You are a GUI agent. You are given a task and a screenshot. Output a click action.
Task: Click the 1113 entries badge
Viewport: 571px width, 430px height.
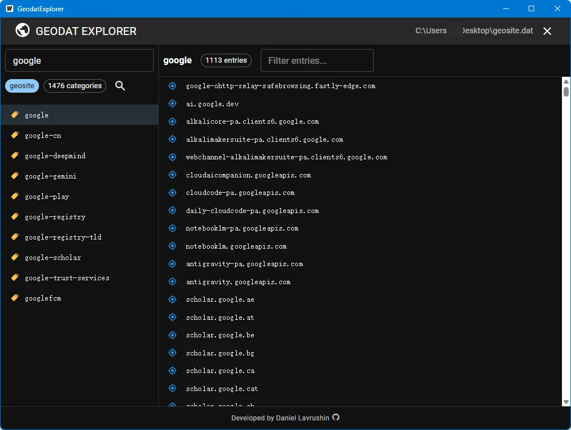tap(226, 60)
